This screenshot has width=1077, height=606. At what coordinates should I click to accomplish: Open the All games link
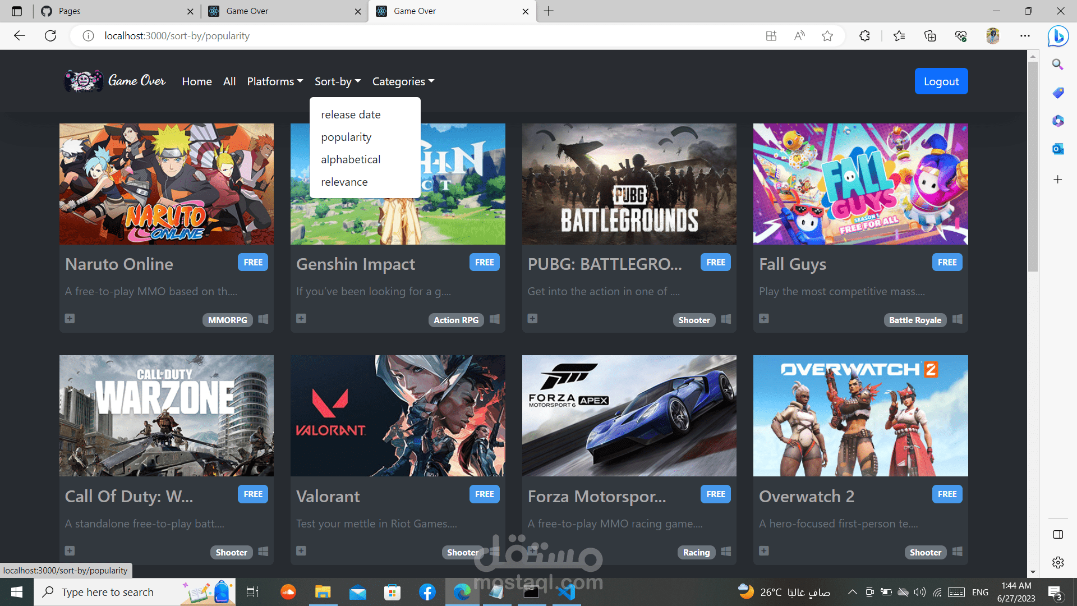[229, 81]
